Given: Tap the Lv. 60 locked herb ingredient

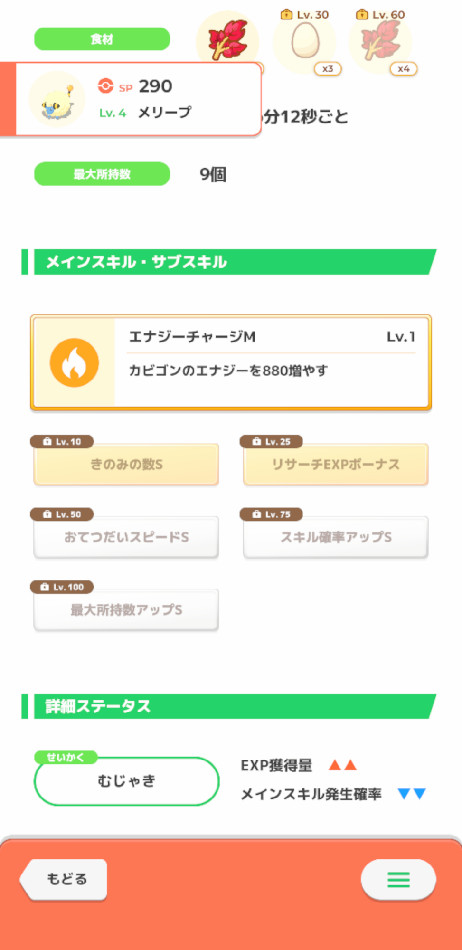Looking at the screenshot, I should [380, 42].
